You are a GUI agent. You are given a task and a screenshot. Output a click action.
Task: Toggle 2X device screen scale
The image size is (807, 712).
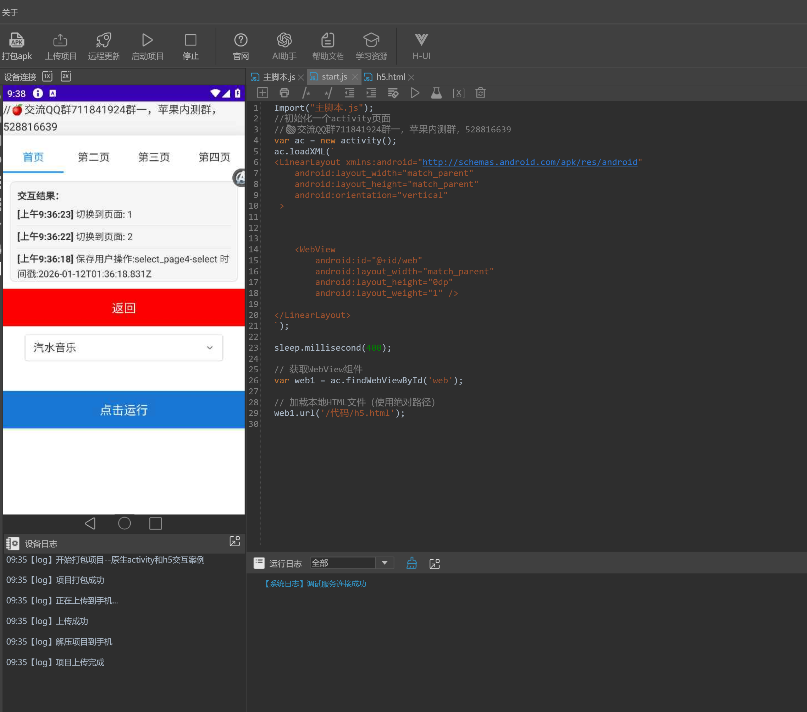pos(66,76)
